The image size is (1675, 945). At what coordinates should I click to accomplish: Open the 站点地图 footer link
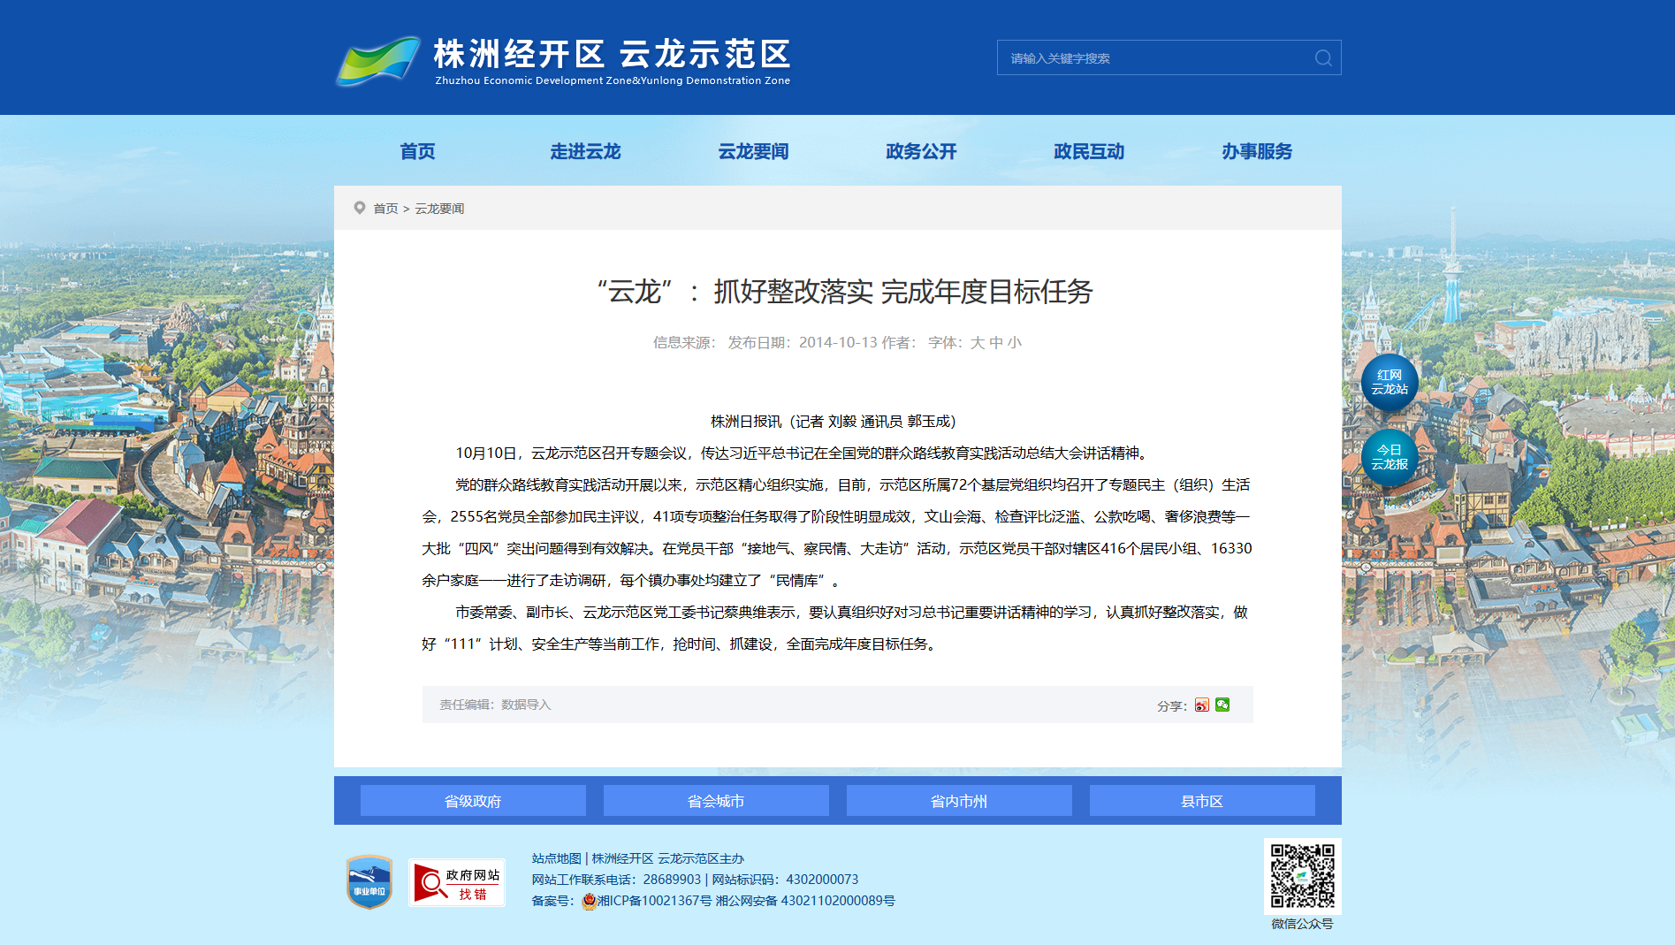tap(556, 858)
